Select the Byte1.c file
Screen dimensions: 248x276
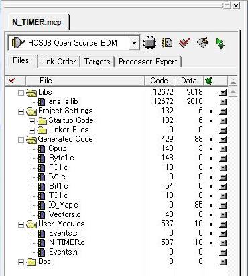pyautogui.click(x=62, y=158)
